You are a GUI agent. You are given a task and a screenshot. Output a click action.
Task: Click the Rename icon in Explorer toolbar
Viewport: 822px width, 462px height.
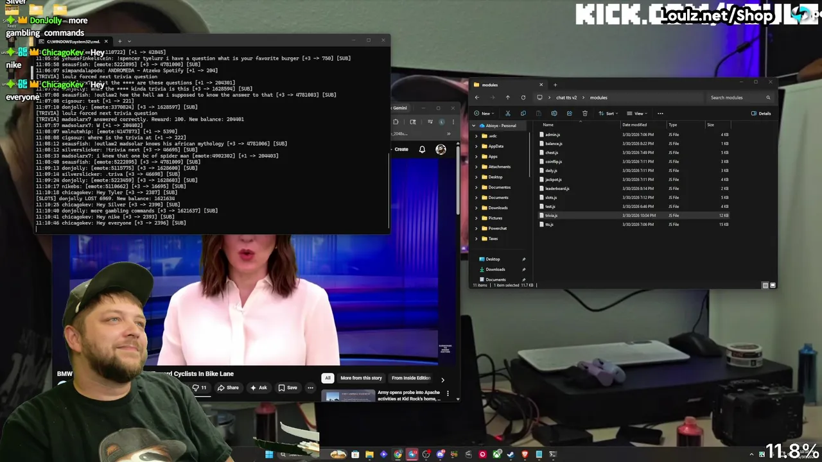click(x=554, y=114)
